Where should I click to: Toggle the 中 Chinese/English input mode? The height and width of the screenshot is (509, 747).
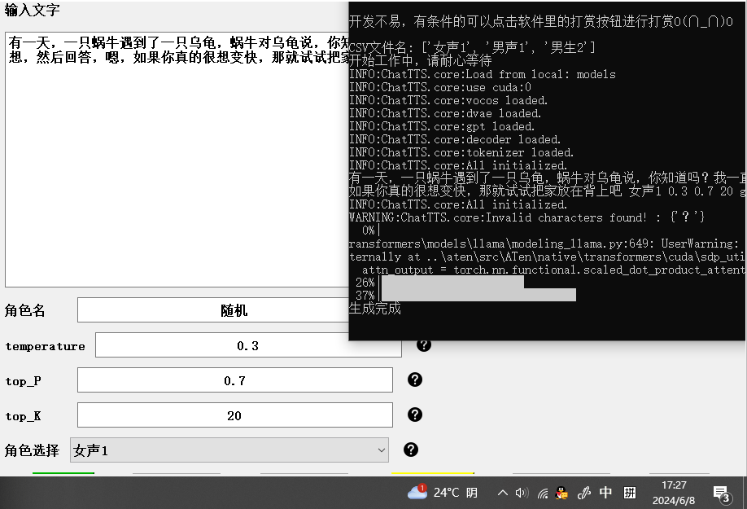coord(606,493)
